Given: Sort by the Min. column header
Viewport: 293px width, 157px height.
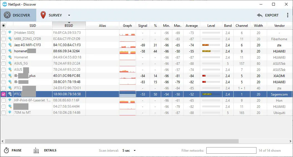Looking at the screenshot, I should [166, 26].
